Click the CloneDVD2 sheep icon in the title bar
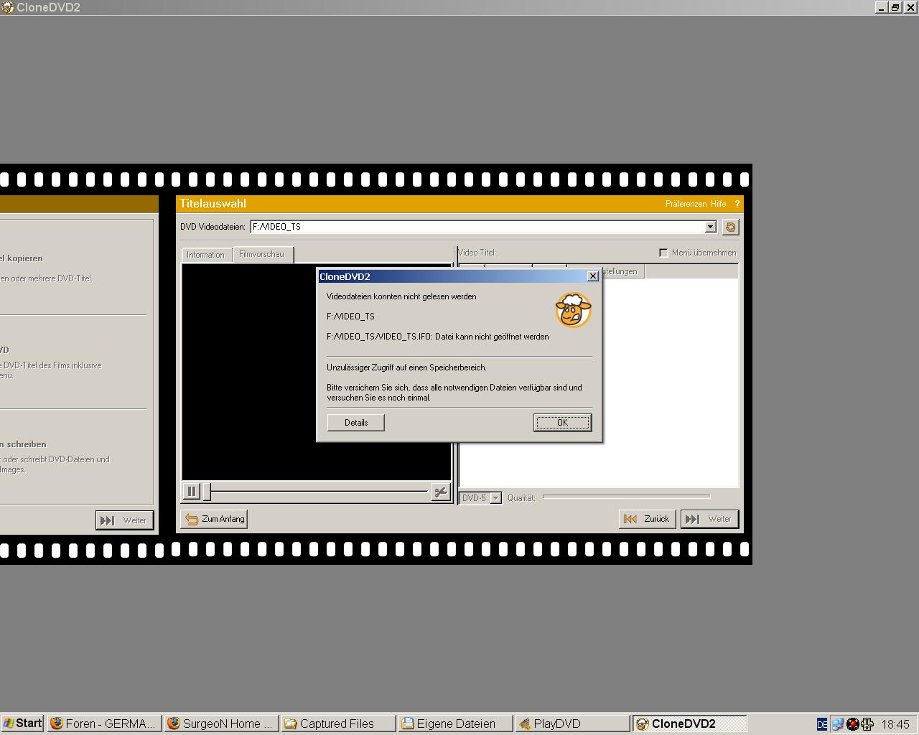This screenshot has height=735, width=919. pos(7,7)
